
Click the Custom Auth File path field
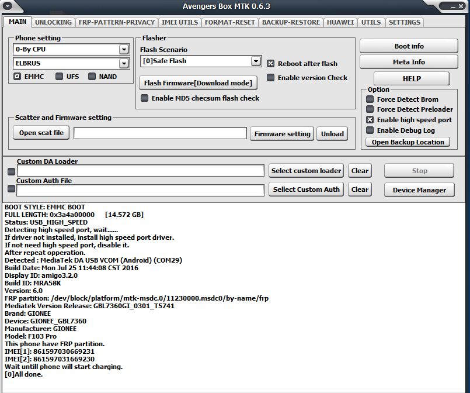click(140, 190)
